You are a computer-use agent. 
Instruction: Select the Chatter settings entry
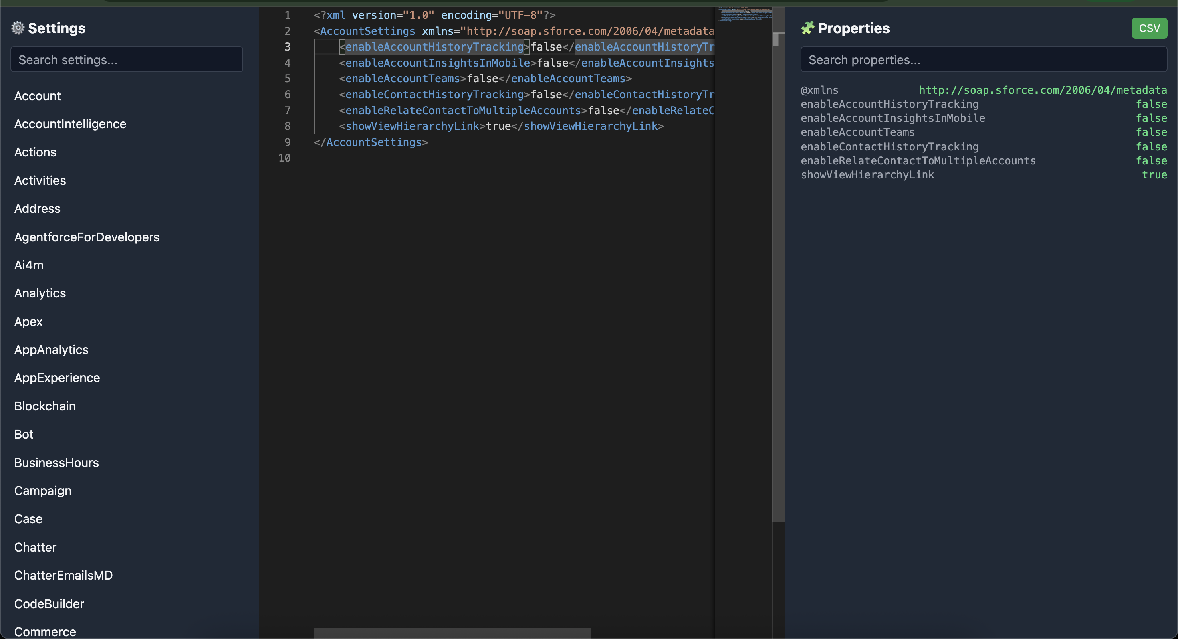point(35,547)
